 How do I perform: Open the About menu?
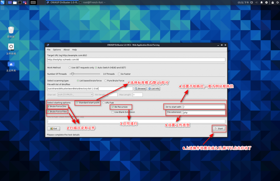(x=66, y=49)
